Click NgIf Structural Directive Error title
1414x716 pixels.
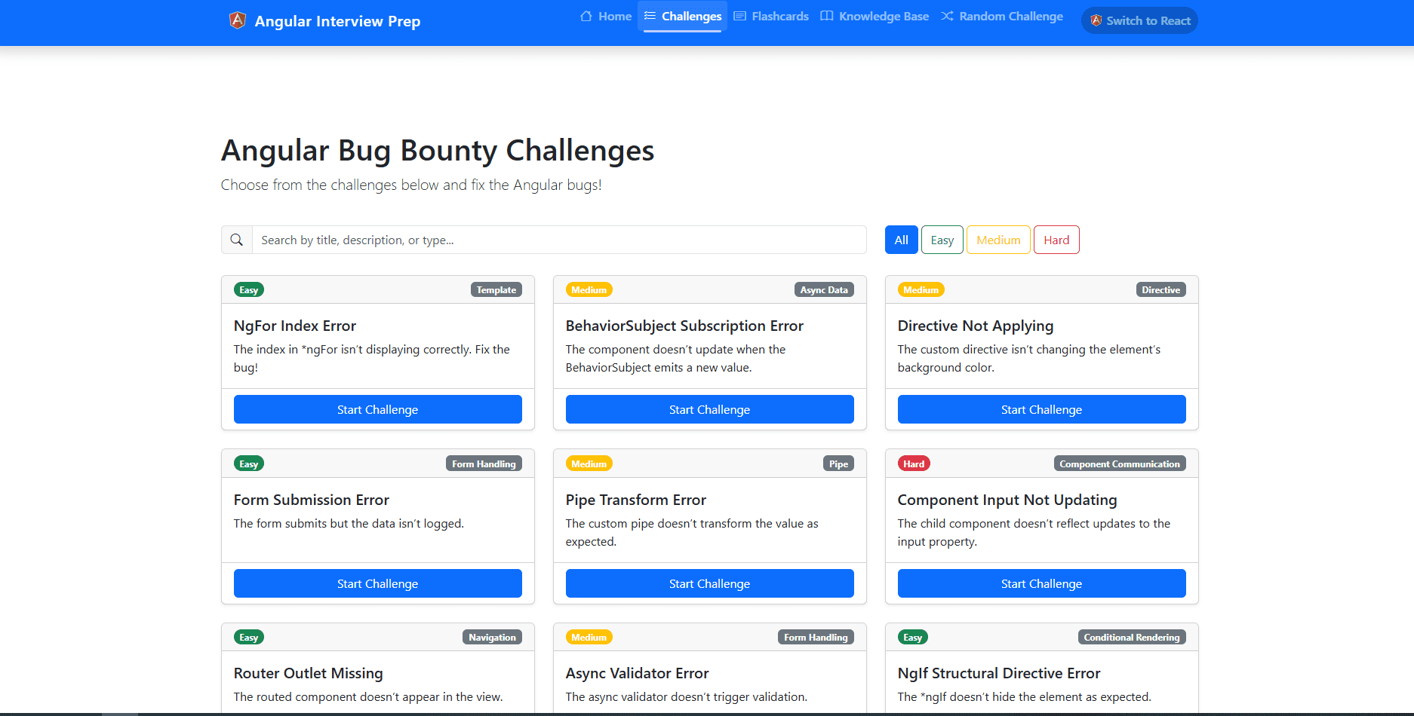click(999, 673)
